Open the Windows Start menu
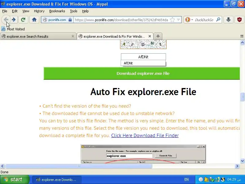245x184 pixels. coord(15,179)
